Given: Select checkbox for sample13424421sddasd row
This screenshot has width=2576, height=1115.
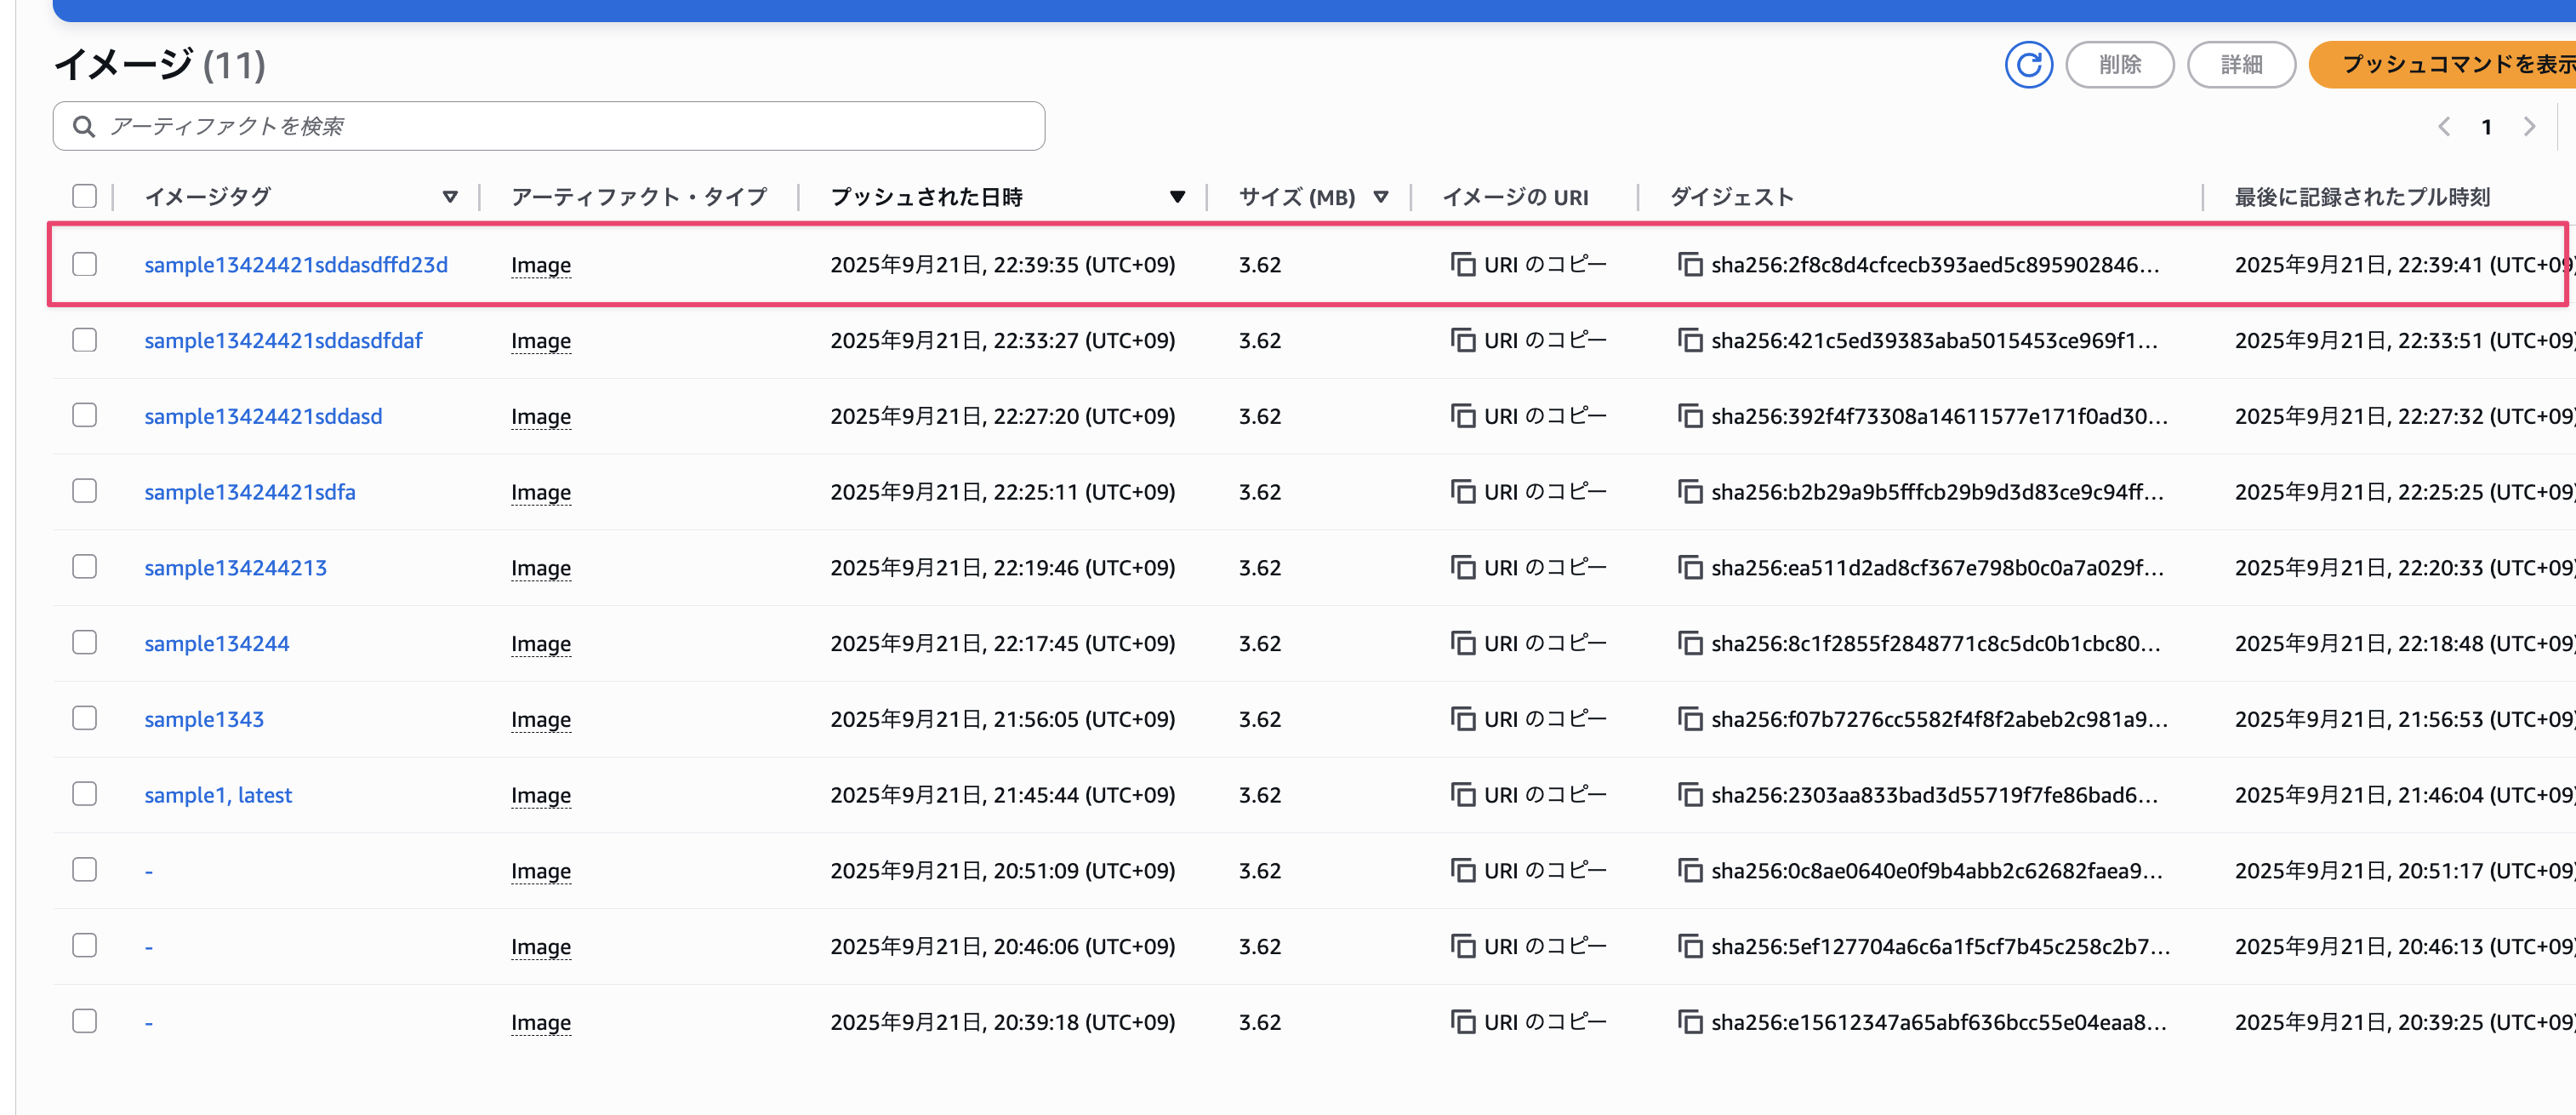Looking at the screenshot, I should [85, 415].
